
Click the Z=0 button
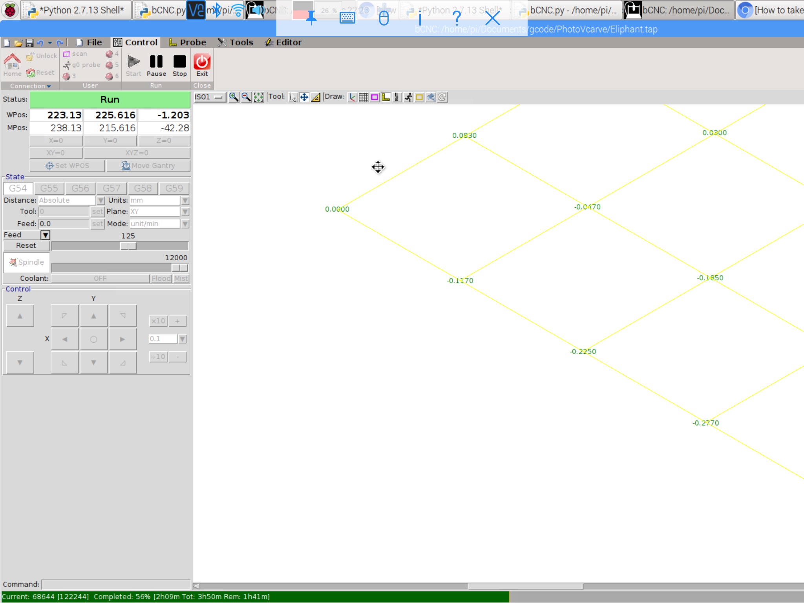164,141
